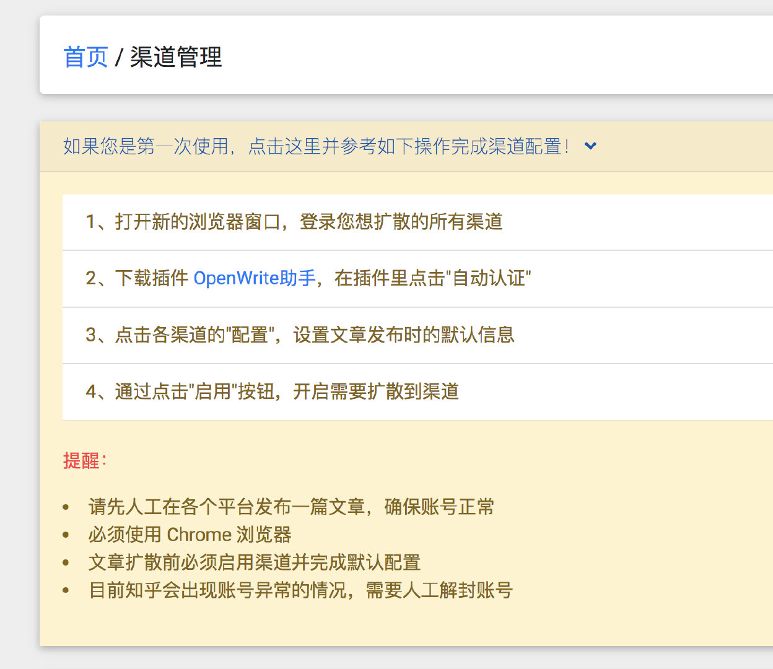This screenshot has width=773, height=669.
Task: Click the red 提醒 heading
Action: [85, 461]
